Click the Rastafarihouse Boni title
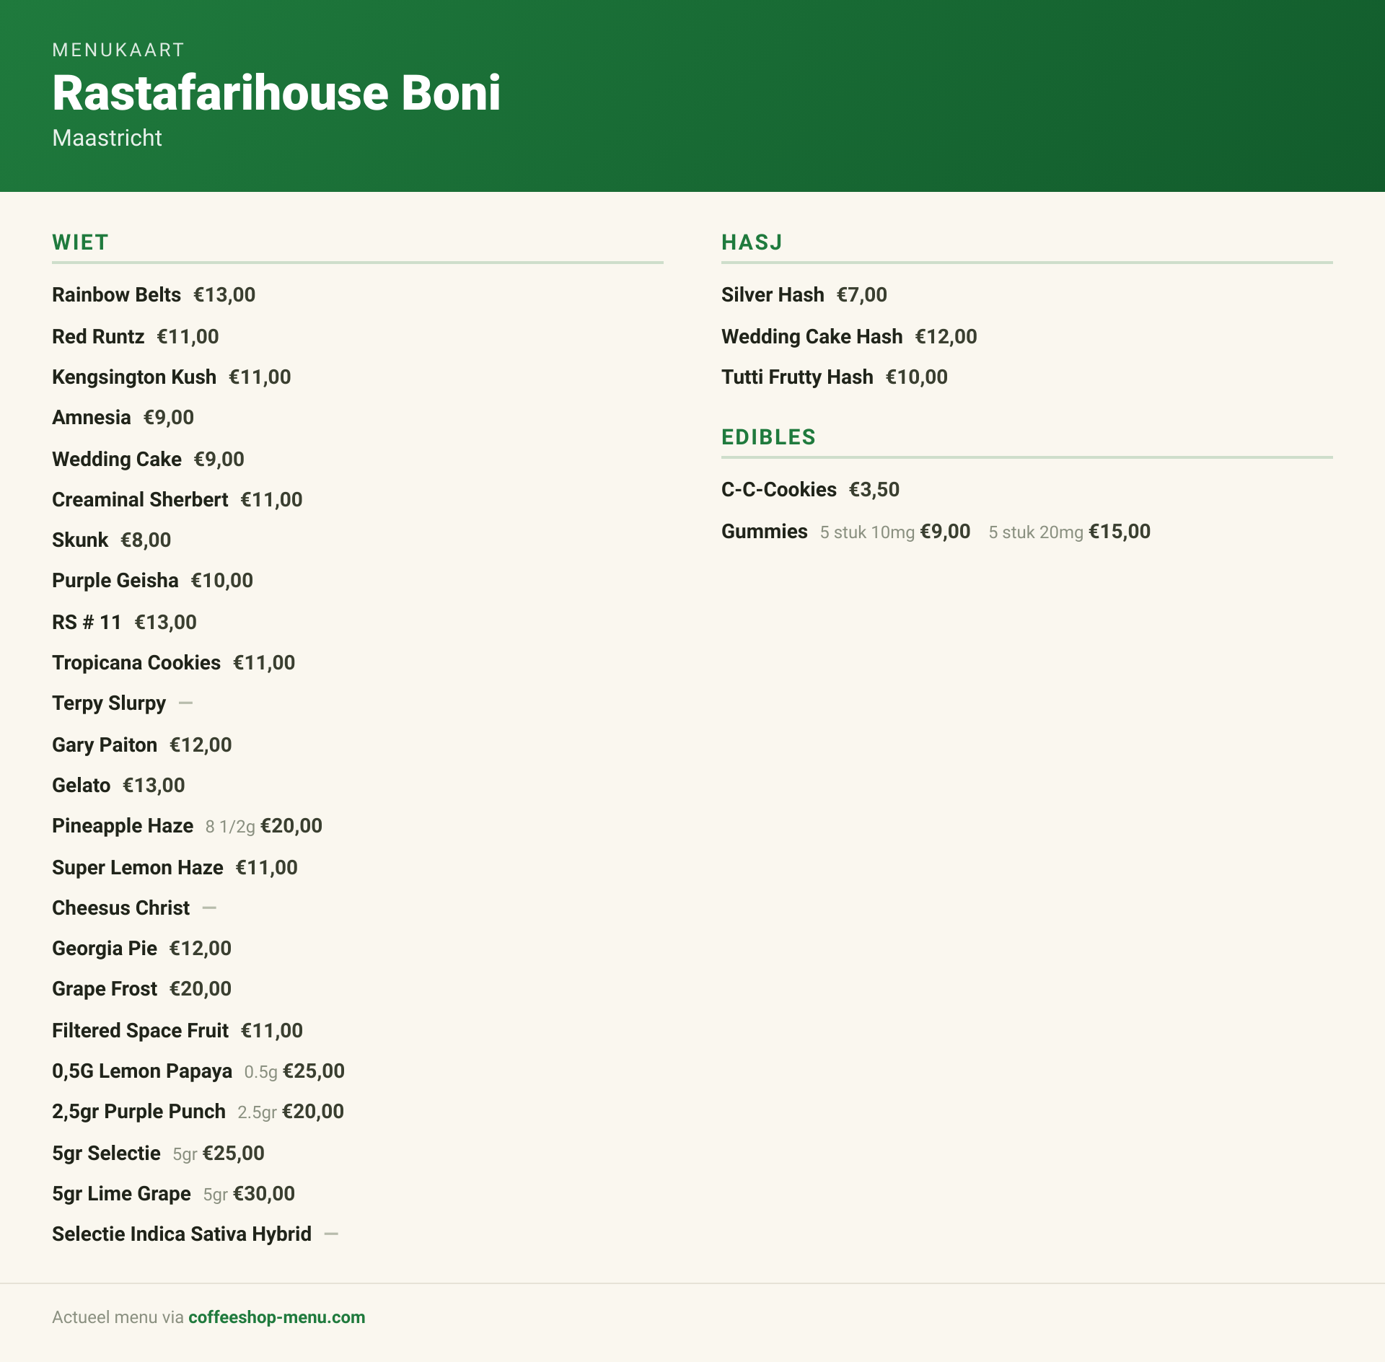The width and height of the screenshot is (1385, 1362). [276, 93]
